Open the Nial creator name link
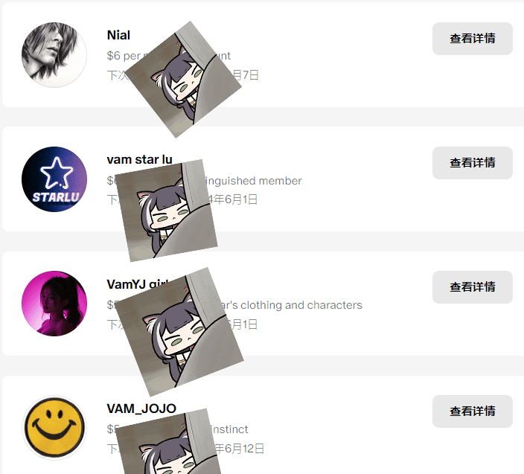Viewport: 524px width, 474px height. pyautogui.click(x=118, y=35)
